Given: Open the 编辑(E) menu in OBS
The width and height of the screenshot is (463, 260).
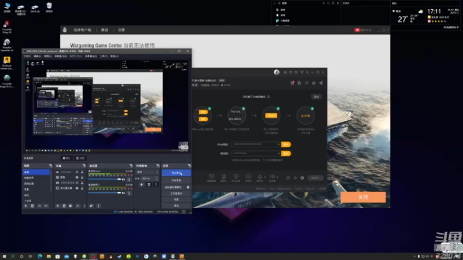Looking at the screenshot, I should [37, 56].
